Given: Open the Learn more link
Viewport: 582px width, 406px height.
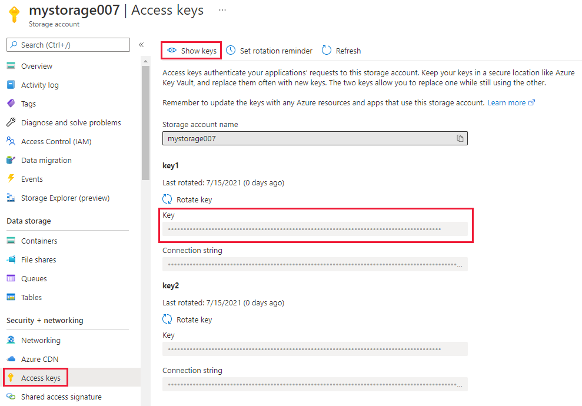Looking at the screenshot, I should point(506,103).
